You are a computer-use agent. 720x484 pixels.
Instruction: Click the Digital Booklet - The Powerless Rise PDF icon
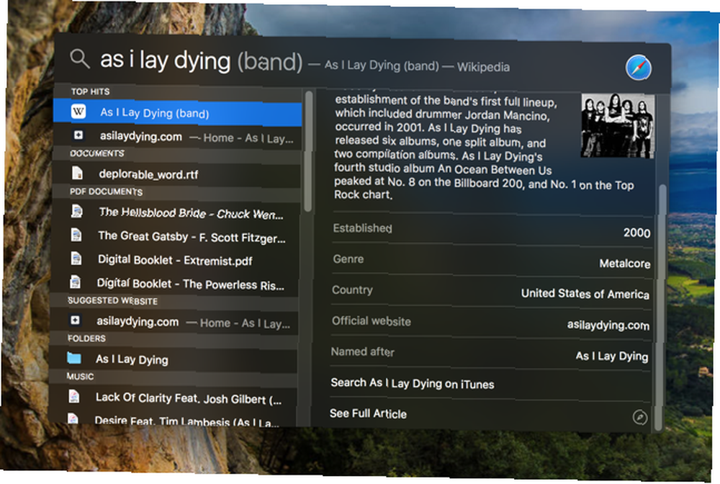pos(75,282)
